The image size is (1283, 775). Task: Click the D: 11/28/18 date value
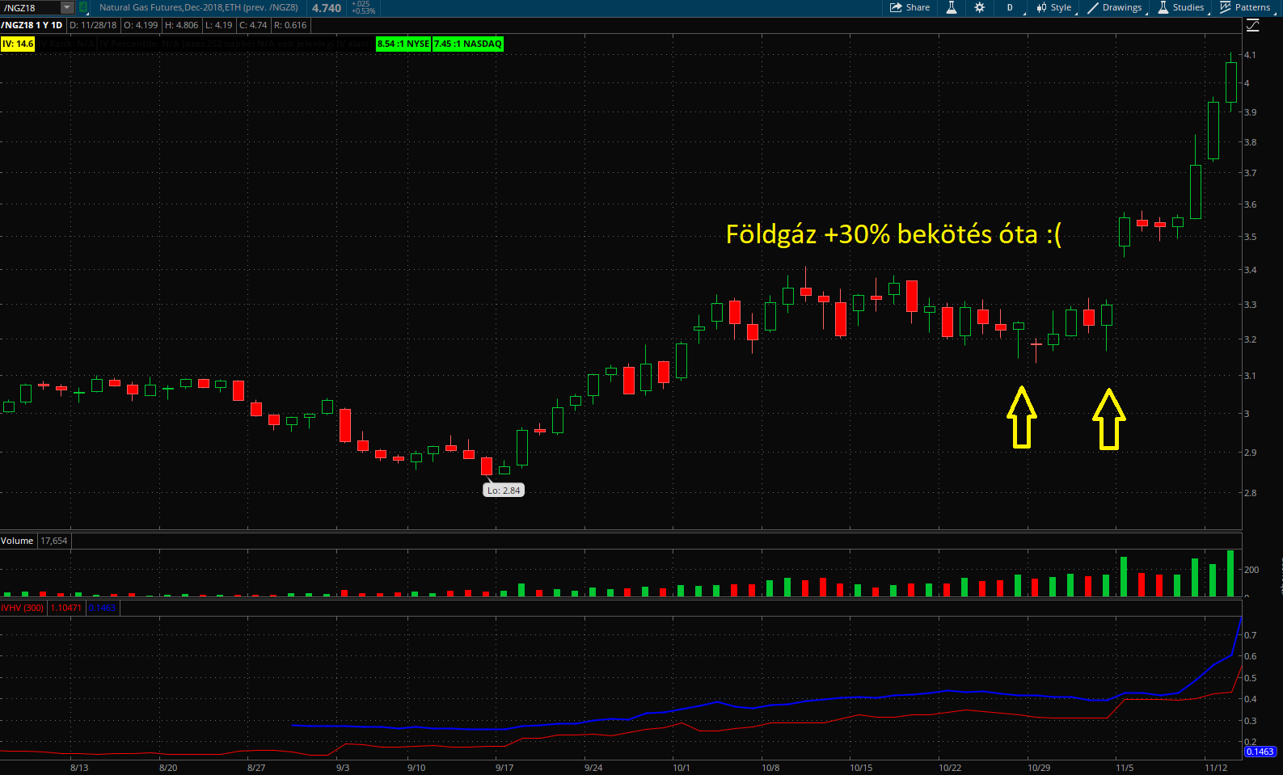(x=93, y=25)
